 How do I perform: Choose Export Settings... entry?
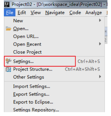54,94
